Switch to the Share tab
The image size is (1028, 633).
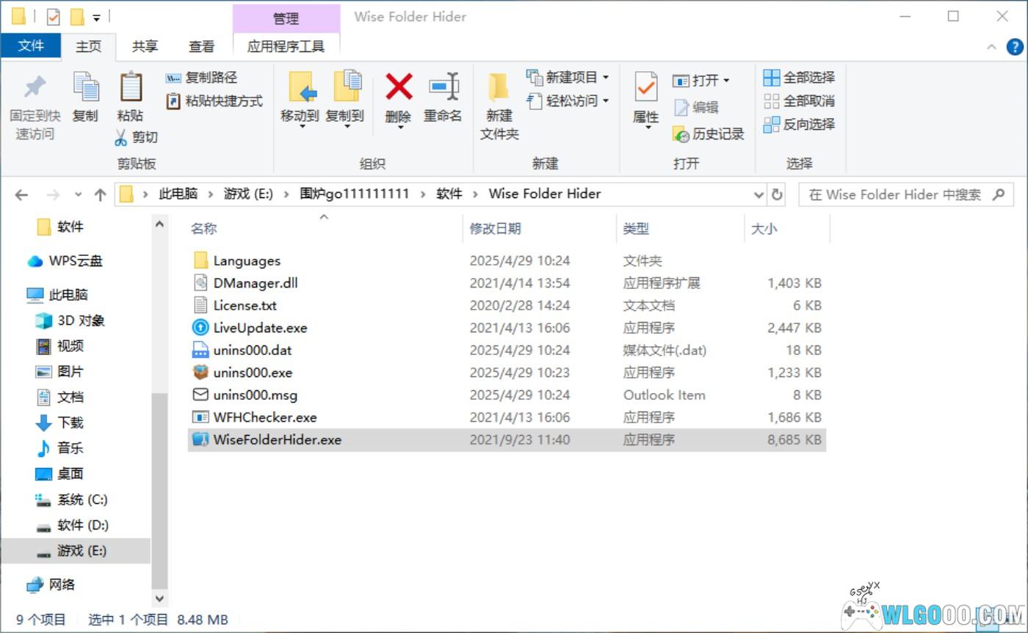[x=145, y=46]
